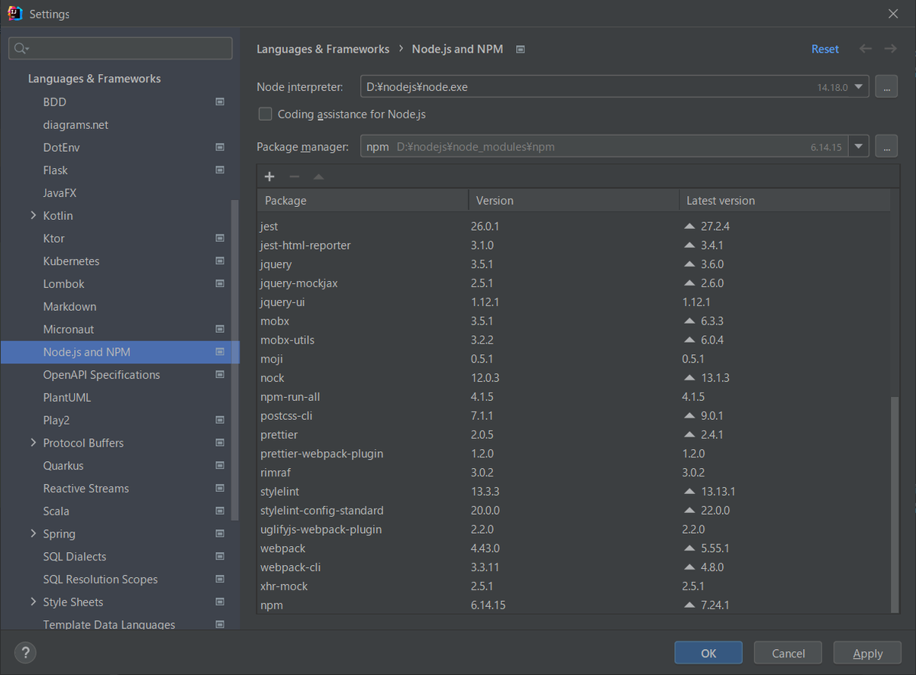
Task: Sort by the Package column header
Action: pyautogui.click(x=363, y=201)
